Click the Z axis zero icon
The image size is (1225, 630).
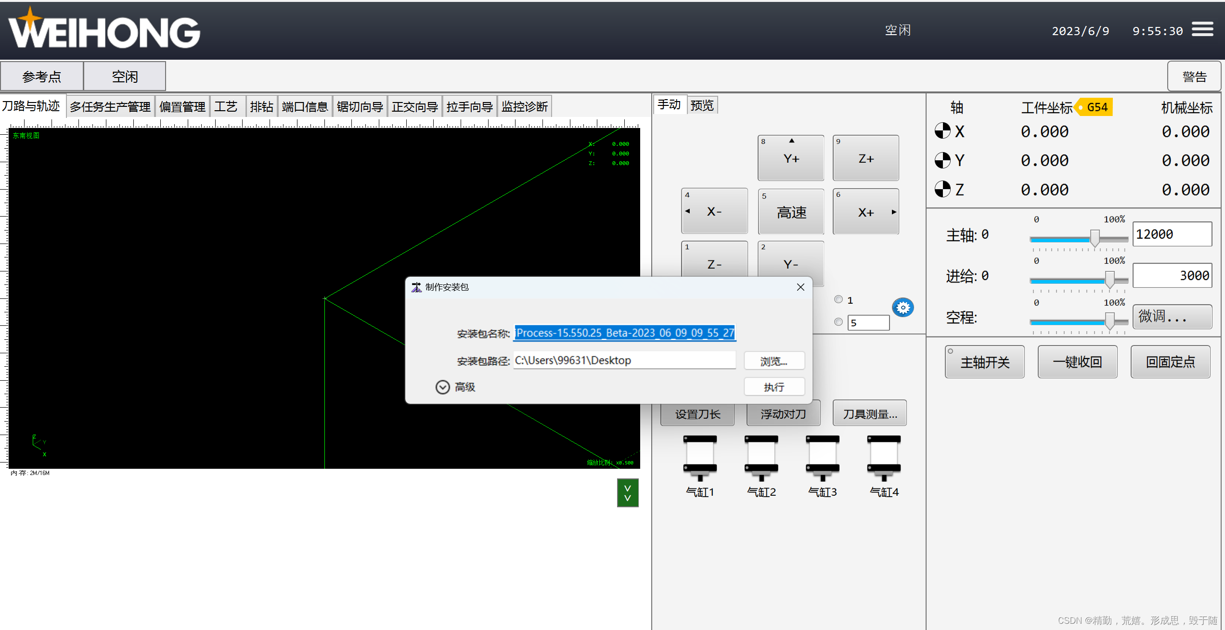click(942, 189)
